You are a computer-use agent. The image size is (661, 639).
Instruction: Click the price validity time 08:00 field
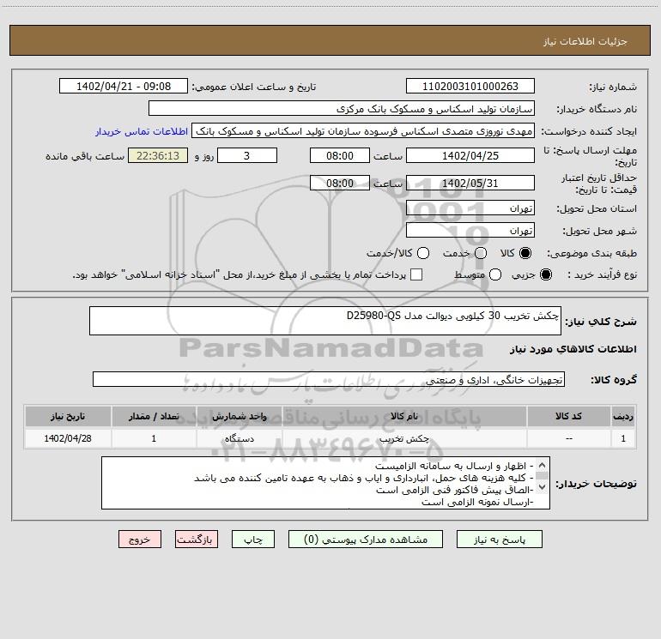[x=340, y=183]
